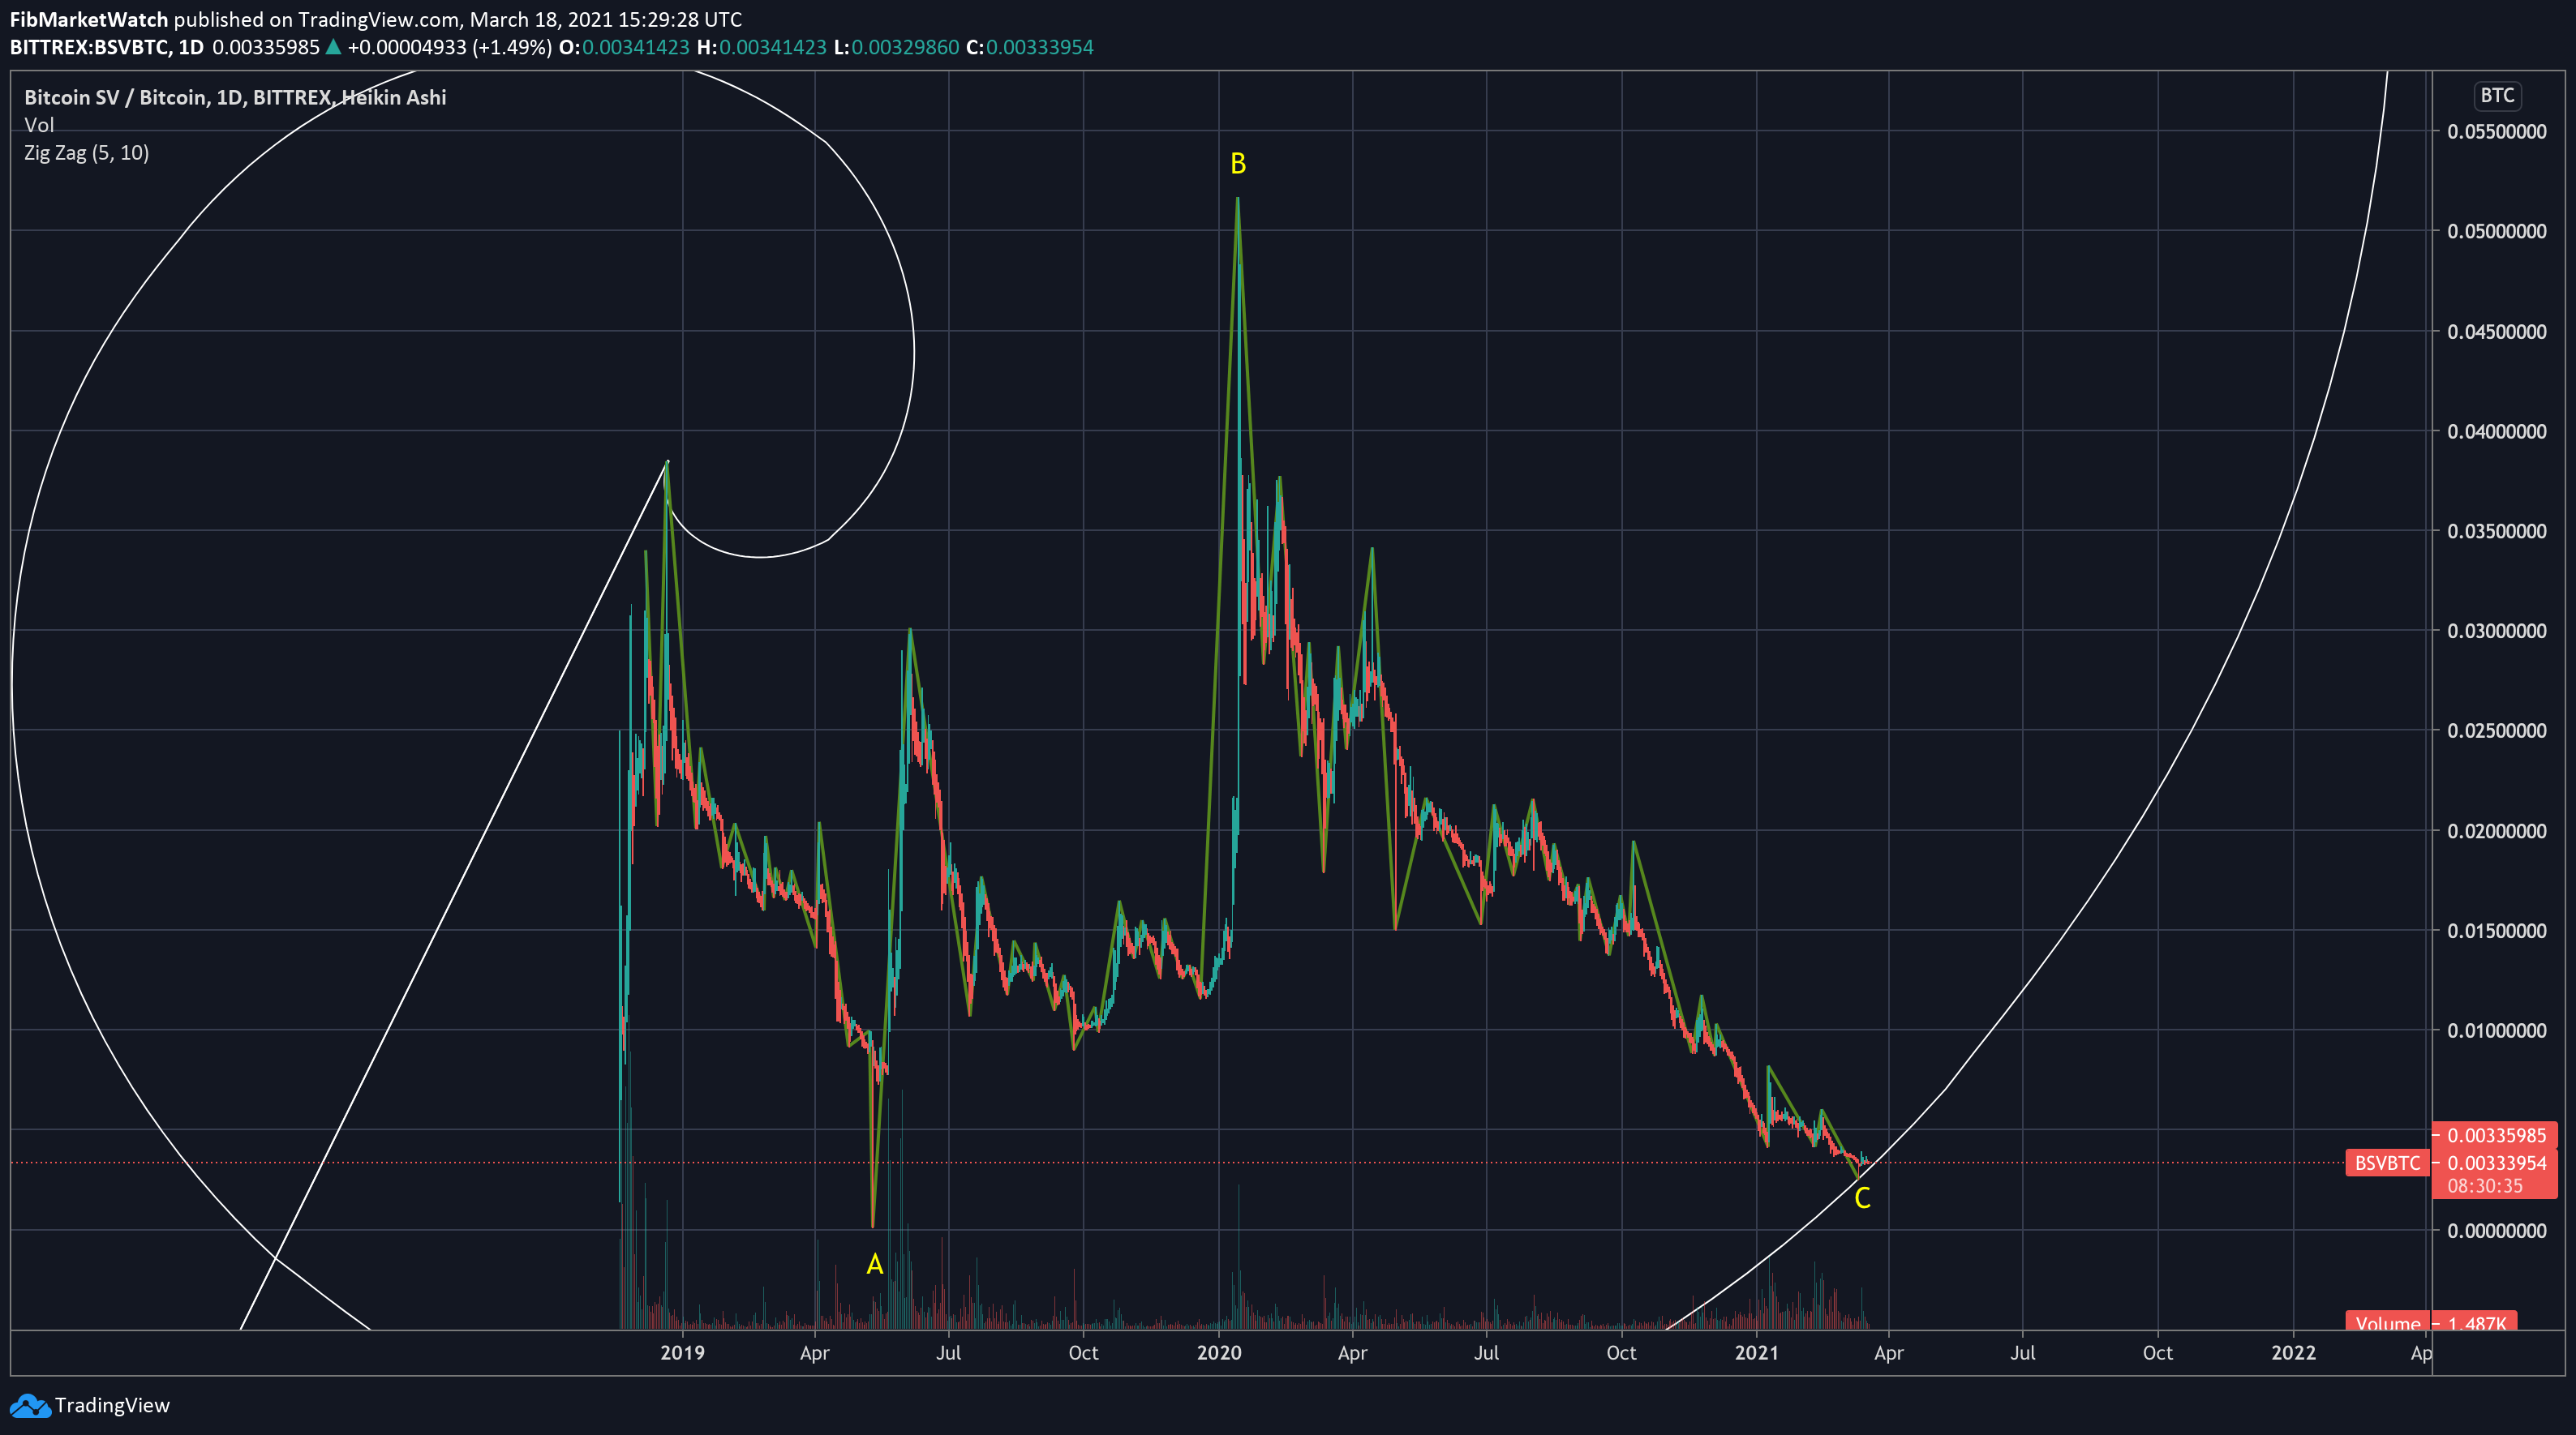This screenshot has width=2576, height=1435.
Task: Click the FibMarketWatch author name
Action: click(89, 19)
